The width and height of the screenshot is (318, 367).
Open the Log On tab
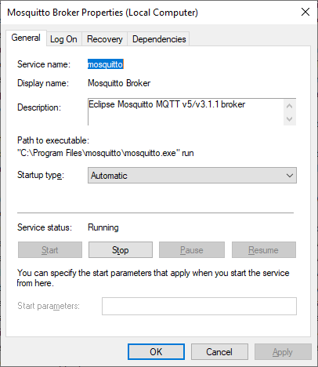pos(63,39)
